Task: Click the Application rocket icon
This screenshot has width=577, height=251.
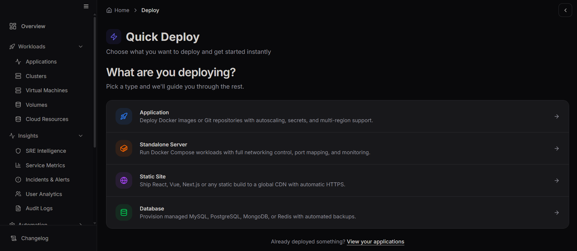Action: coord(124,116)
